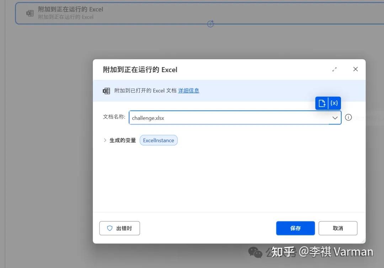Open the 详细信息 link
The image size is (384, 268).
189,91
